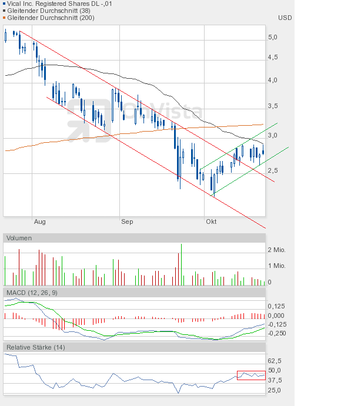Click the 'Relative Stärke (14)' panel header

tap(134, 347)
